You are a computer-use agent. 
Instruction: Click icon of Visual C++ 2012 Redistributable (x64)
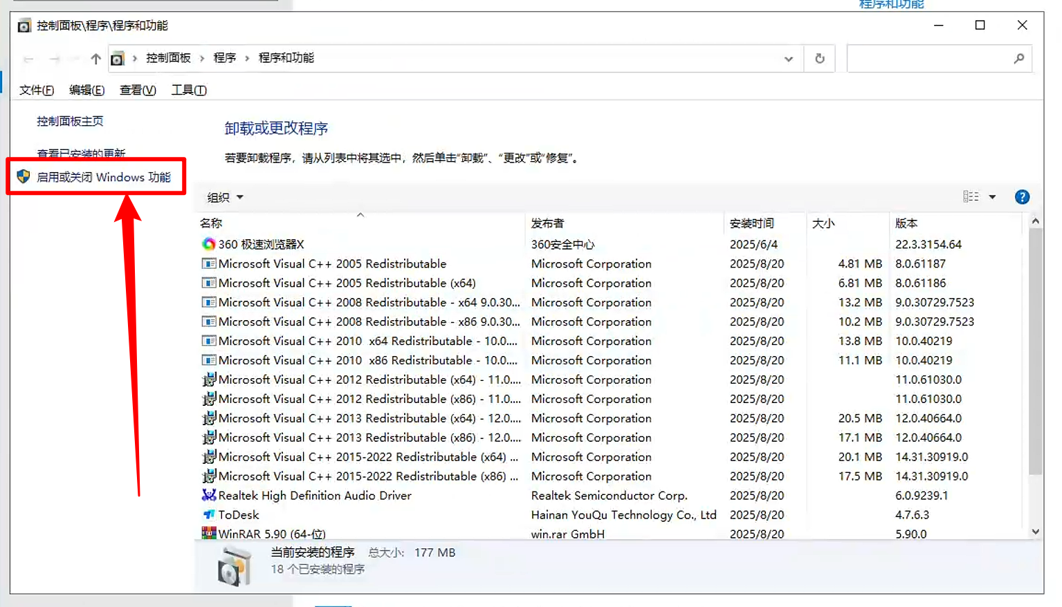(208, 380)
